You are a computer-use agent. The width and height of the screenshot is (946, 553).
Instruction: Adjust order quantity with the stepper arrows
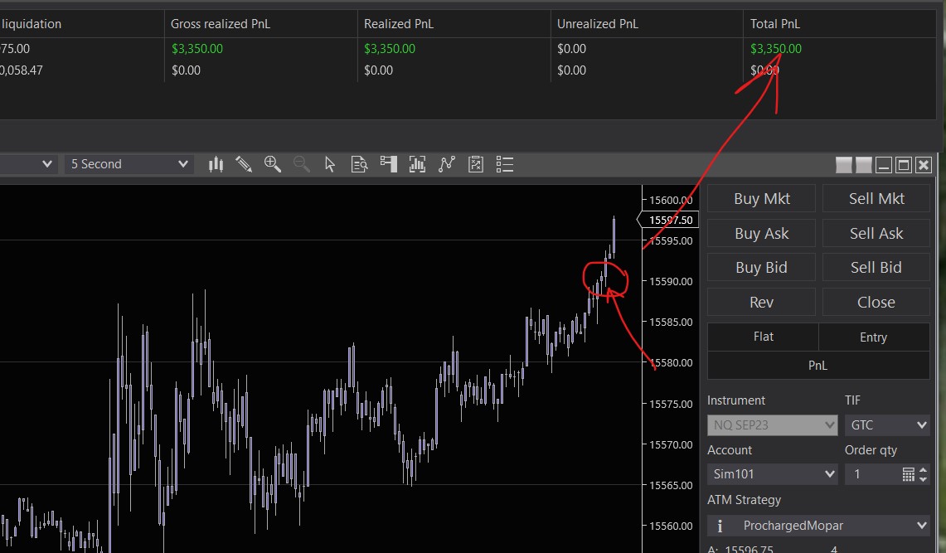[x=923, y=474]
